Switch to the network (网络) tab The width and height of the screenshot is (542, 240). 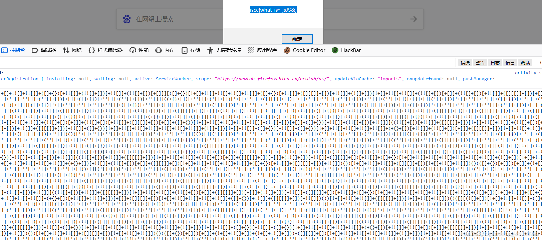[72, 50]
